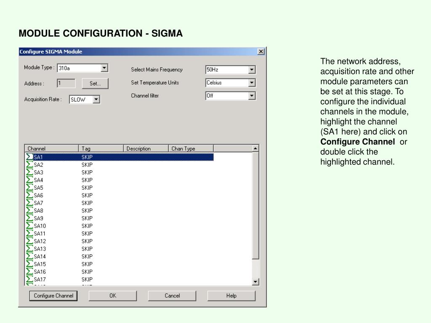Screen dimensions: 431x323
Task: Open the Module Type dropdown
Action: [104, 68]
